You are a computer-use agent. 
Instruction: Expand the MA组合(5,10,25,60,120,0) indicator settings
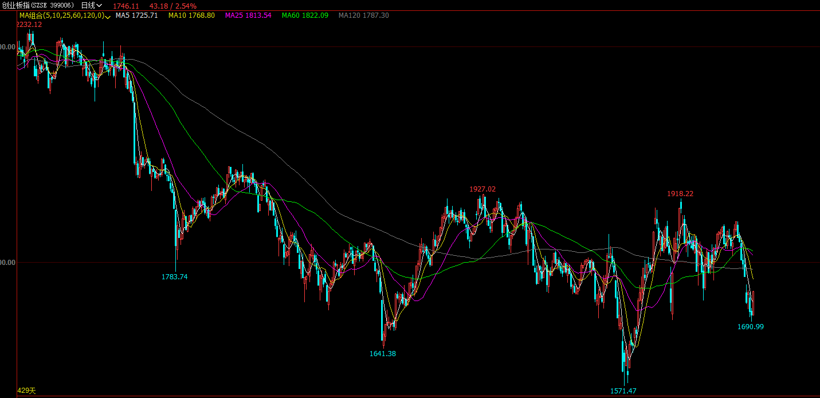click(x=65, y=15)
